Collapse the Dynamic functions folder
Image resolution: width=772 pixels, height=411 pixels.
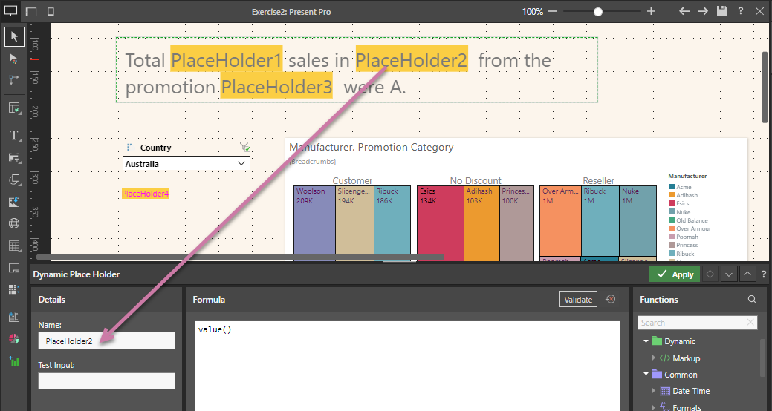pos(646,341)
